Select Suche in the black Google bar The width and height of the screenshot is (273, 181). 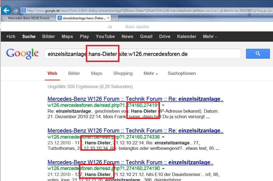pos(29,36)
